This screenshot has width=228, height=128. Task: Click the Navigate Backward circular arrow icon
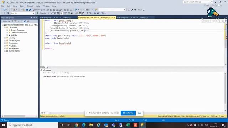click(x=5, y=10)
